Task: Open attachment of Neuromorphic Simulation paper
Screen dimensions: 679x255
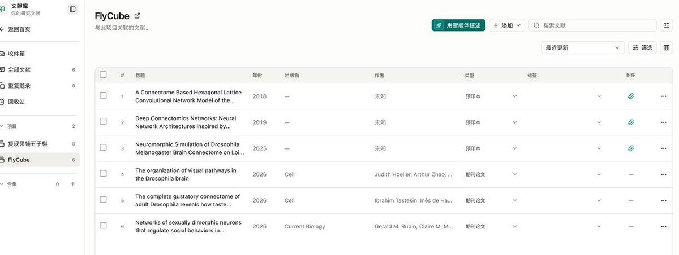Action: point(631,148)
